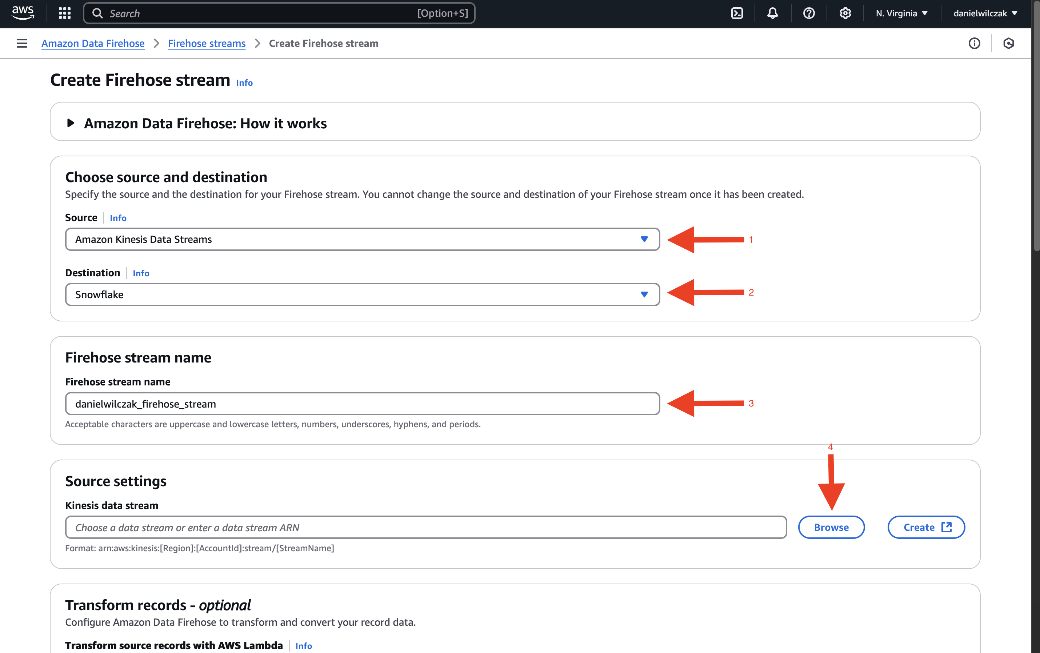Screen dimensions: 1040x653
Task: Click the search magnifier icon
Action: (x=97, y=13)
